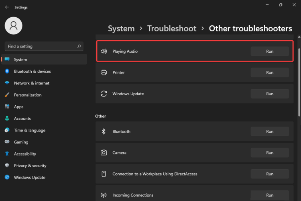Open Accounts settings
This screenshot has width=301, height=201.
(x=44, y=119)
